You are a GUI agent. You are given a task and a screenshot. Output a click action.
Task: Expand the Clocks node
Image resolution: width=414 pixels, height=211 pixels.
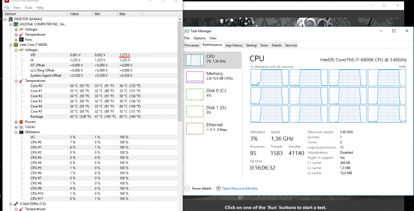tap(16, 127)
